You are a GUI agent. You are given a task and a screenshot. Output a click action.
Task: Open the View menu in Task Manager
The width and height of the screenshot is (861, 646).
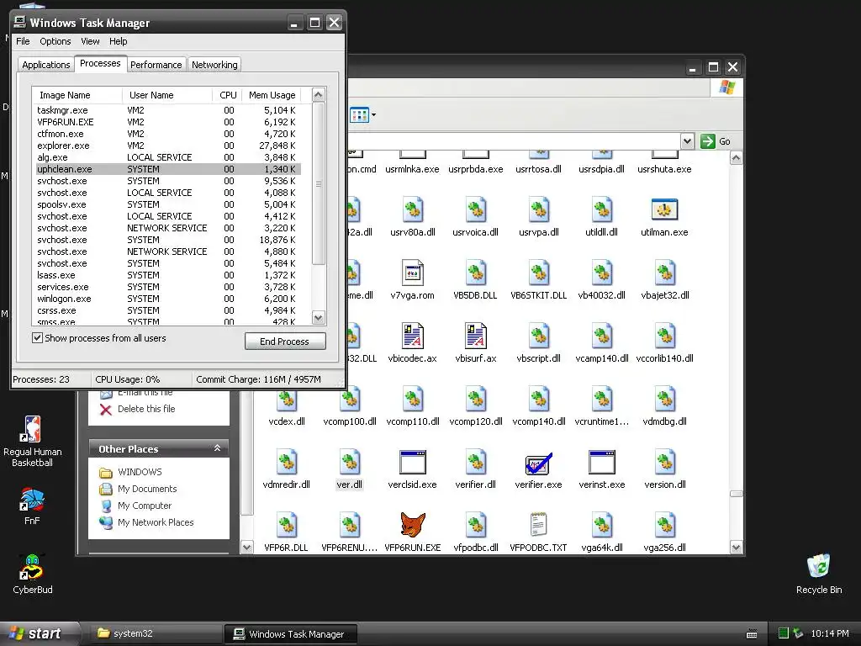pyautogui.click(x=90, y=41)
